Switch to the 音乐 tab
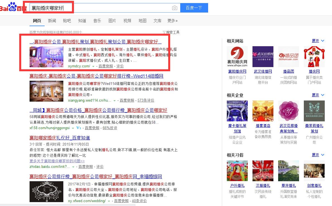This screenshot has width=332, height=206. point(97,21)
